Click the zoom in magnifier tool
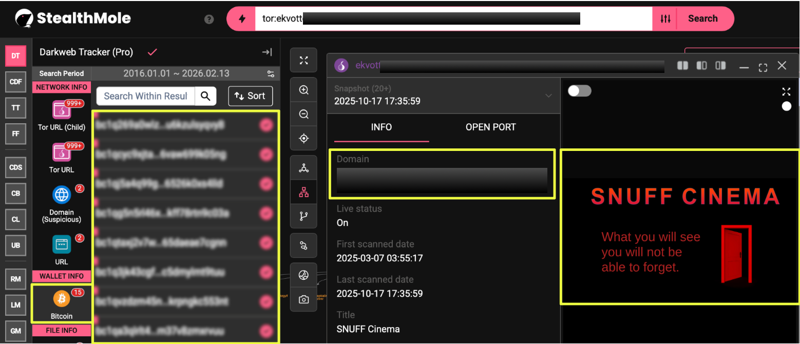Viewport: 800px width, 344px height. 303,90
